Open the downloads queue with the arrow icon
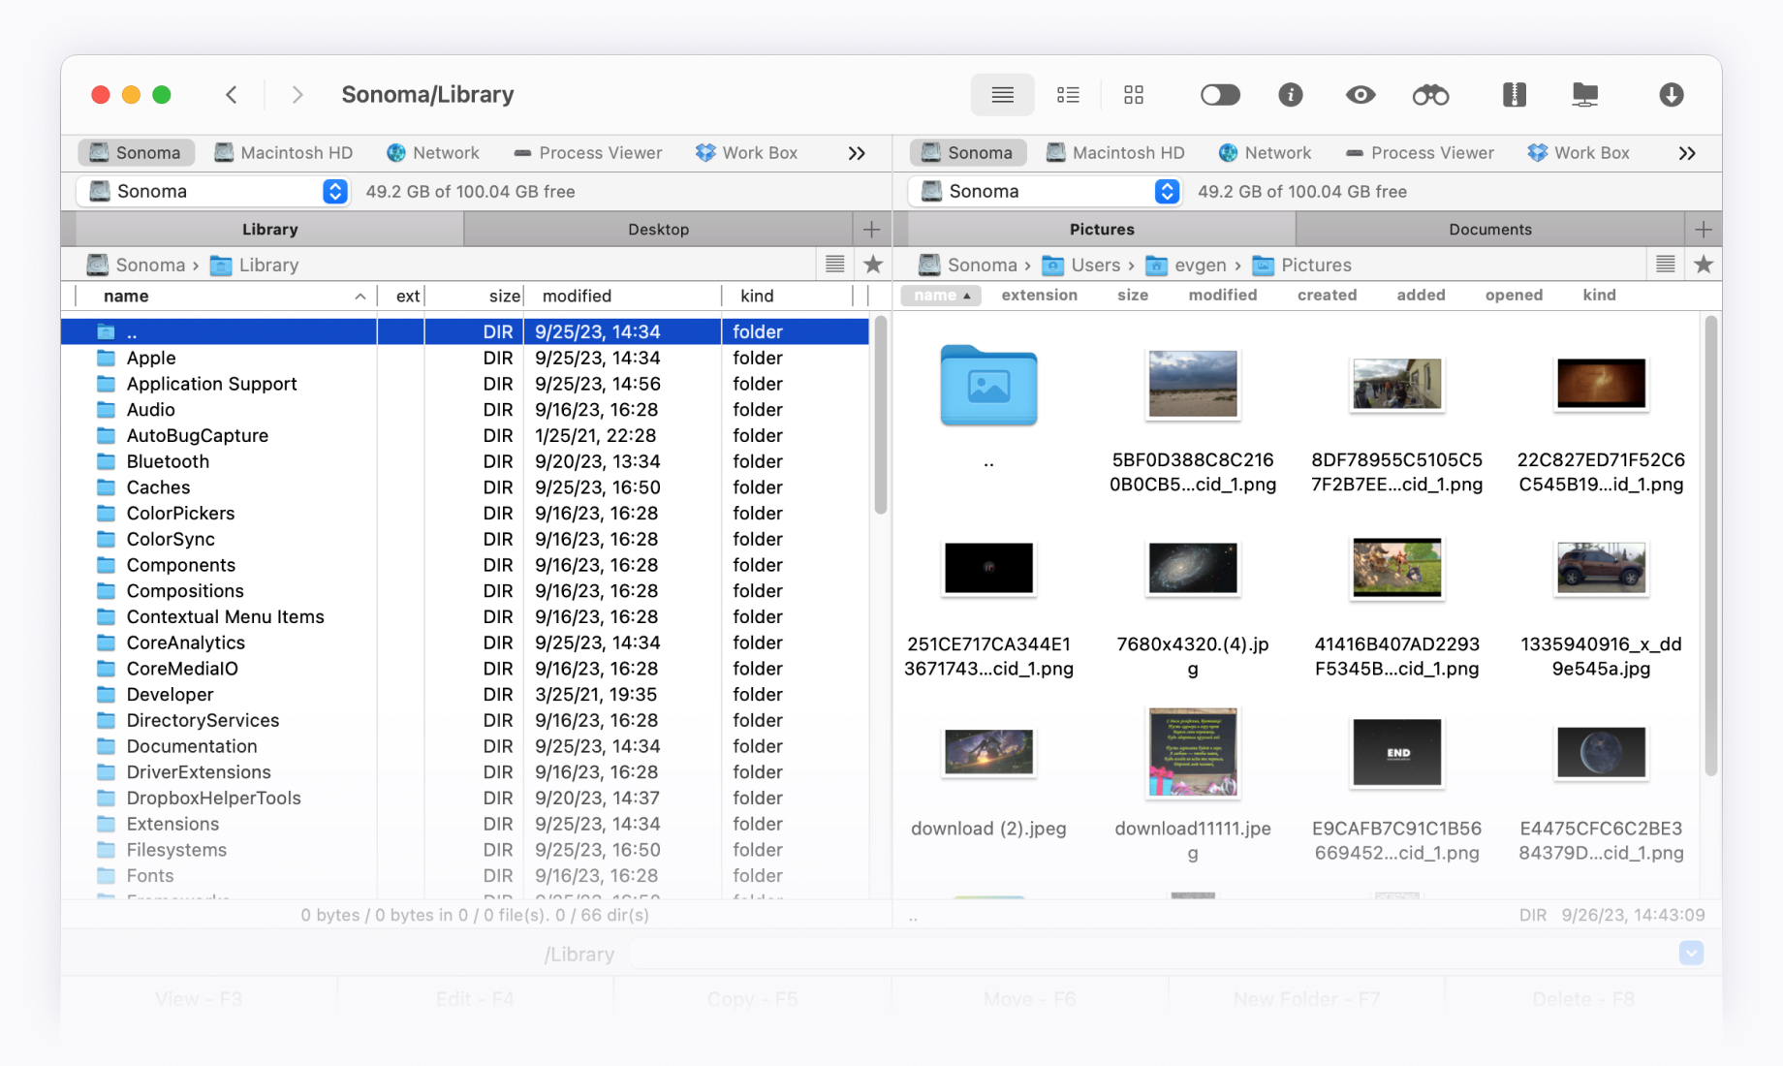Image resolution: width=1783 pixels, height=1066 pixels. pos(1672,94)
